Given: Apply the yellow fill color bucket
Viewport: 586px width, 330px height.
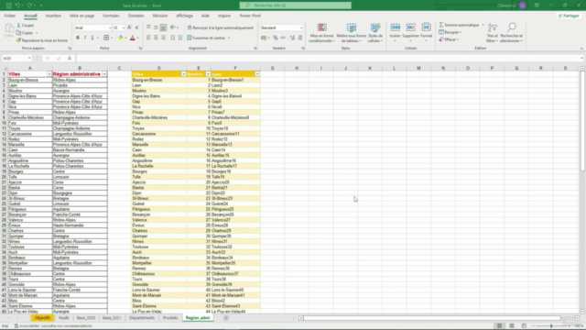Looking at the screenshot, I should click(120, 38).
